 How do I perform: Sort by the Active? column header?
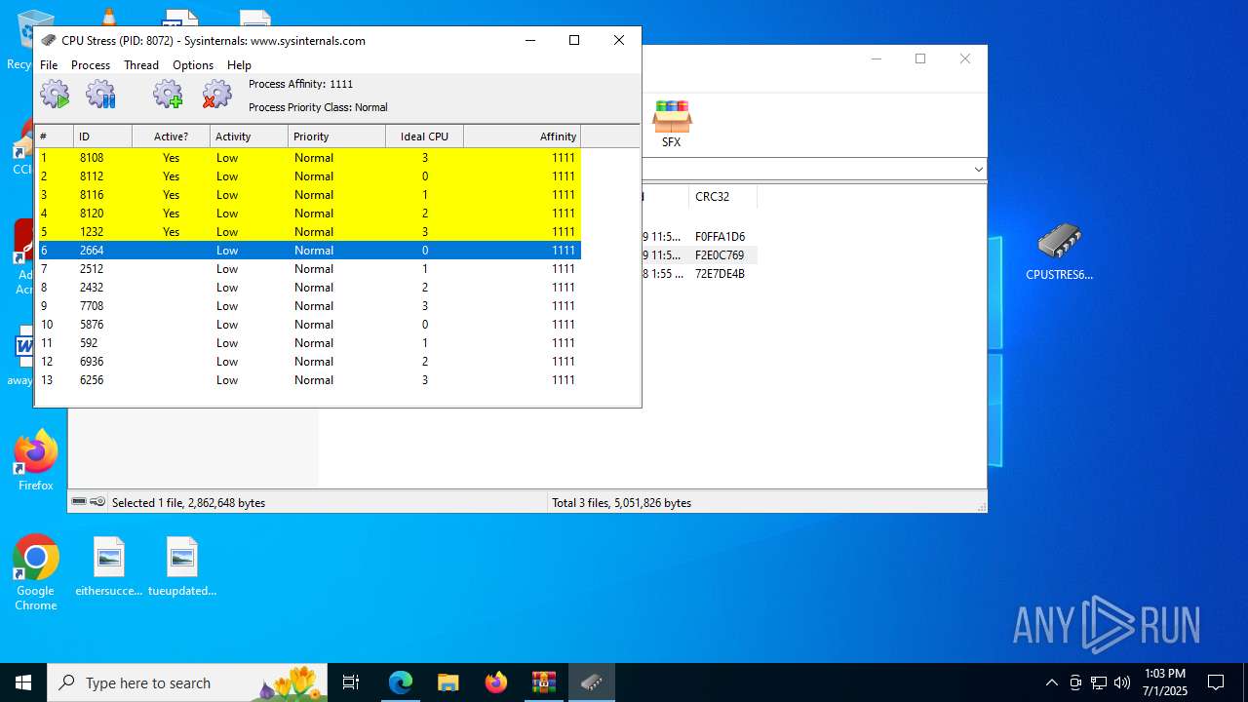pos(171,136)
